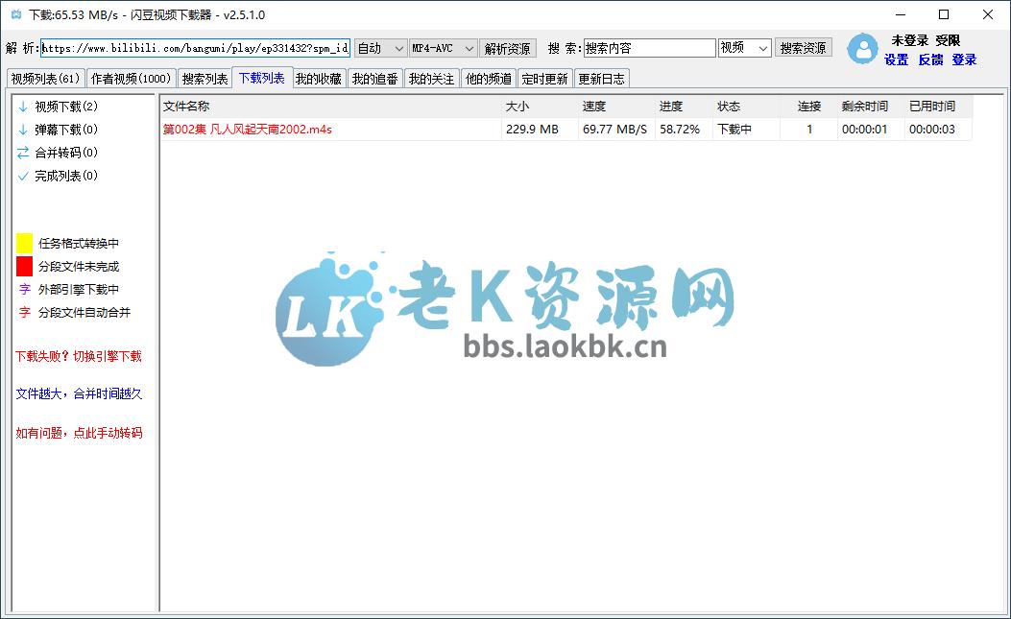Click the user avatar icon
The height and width of the screenshot is (619, 1011).
[x=863, y=49]
